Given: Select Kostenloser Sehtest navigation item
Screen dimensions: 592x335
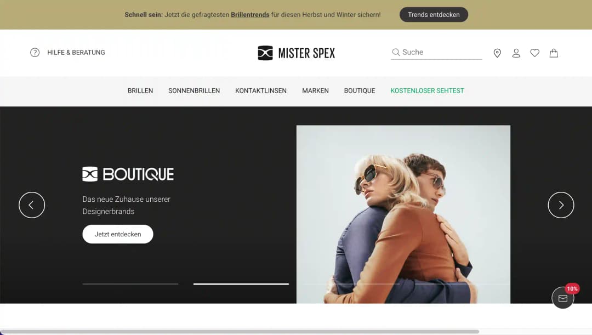Looking at the screenshot, I should click(427, 91).
